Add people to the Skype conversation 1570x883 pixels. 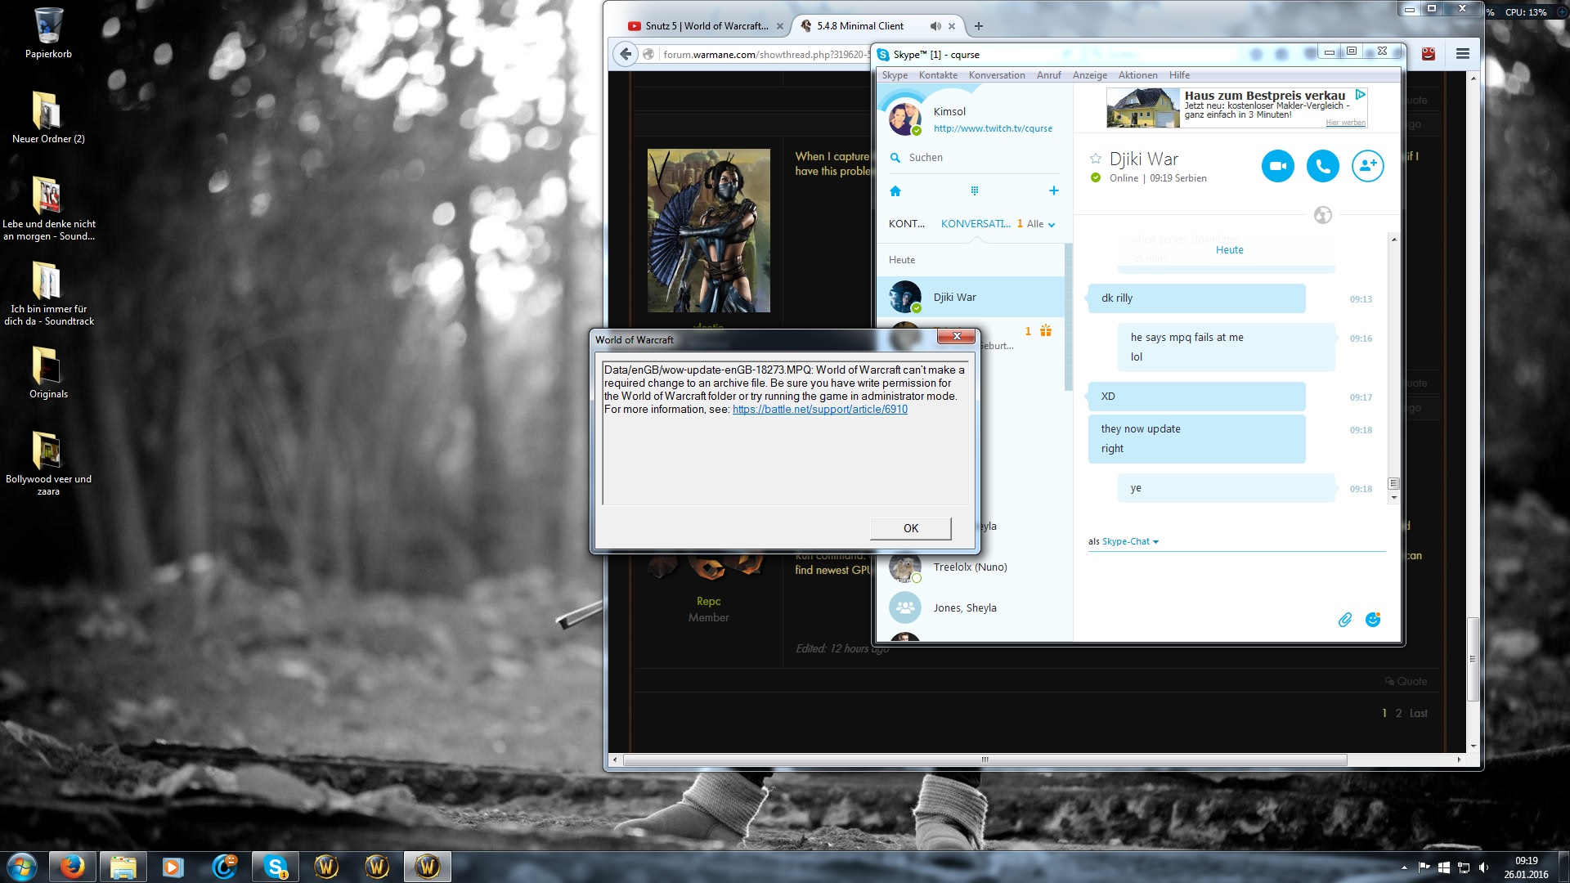click(1367, 166)
